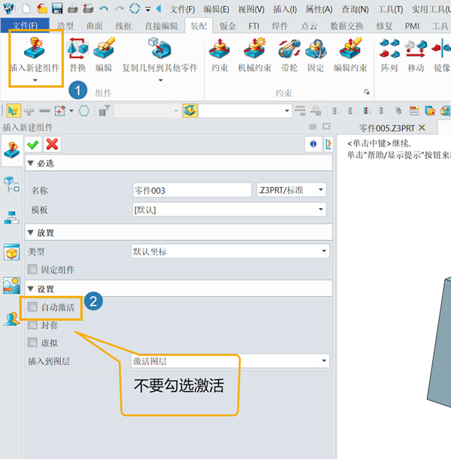Open the 插入到图层 激活图层 dropdown

pos(230,361)
